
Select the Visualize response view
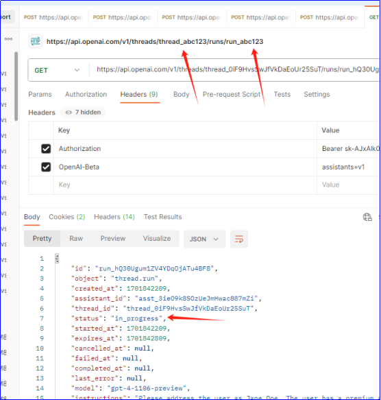coord(157,239)
